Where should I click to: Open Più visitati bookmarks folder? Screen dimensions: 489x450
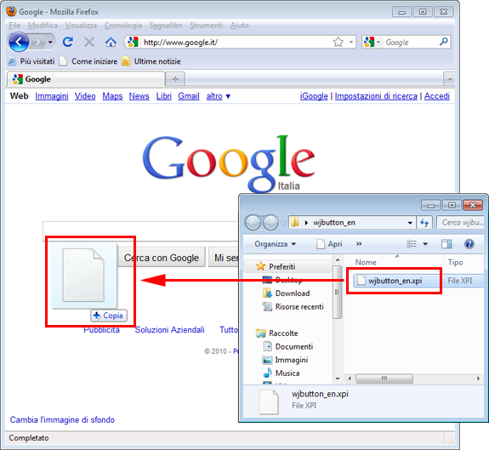click(x=31, y=61)
